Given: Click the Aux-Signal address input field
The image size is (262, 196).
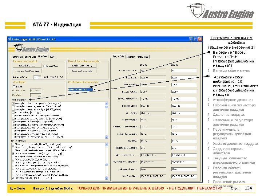Looking at the screenshot, I should pyautogui.click(x=36, y=90).
